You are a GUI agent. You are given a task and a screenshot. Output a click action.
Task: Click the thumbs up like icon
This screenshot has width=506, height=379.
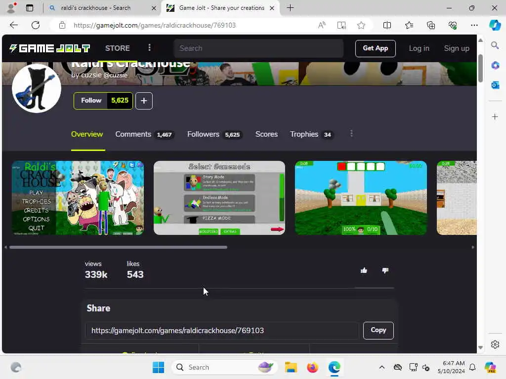point(364,270)
